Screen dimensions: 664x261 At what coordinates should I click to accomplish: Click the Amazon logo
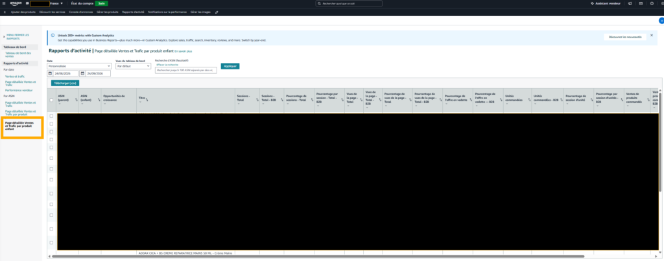16,3
